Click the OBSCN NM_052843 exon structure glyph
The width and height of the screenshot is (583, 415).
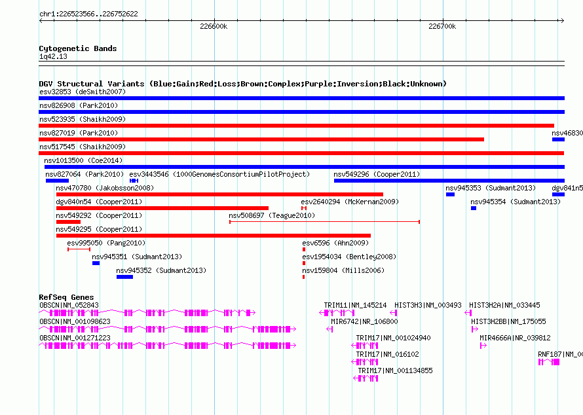[x=147, y=313]
